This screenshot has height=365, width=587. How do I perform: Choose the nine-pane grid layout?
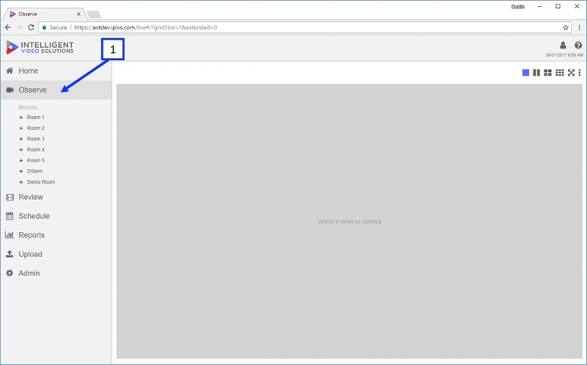pos(560,73)
